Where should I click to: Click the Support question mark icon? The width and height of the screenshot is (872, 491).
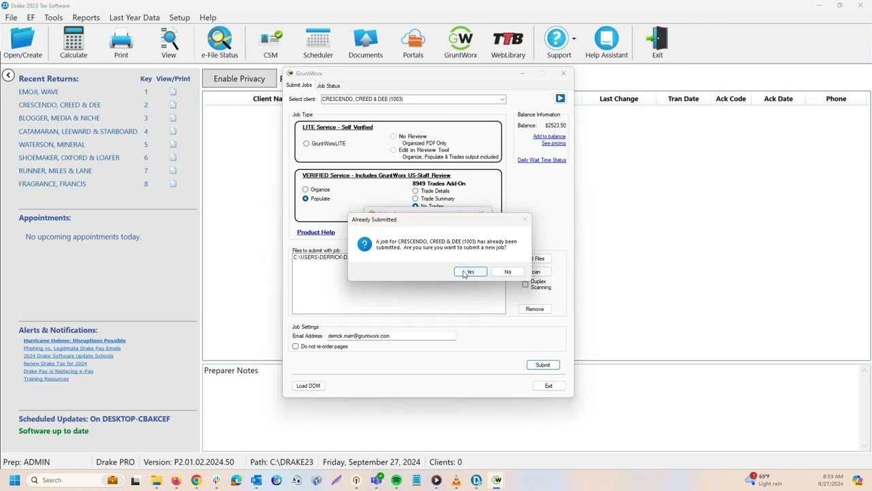(x=557, y=39)
